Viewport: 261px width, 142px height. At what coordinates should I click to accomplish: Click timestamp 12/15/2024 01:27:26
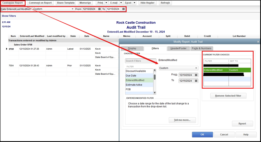click(29, 49)
